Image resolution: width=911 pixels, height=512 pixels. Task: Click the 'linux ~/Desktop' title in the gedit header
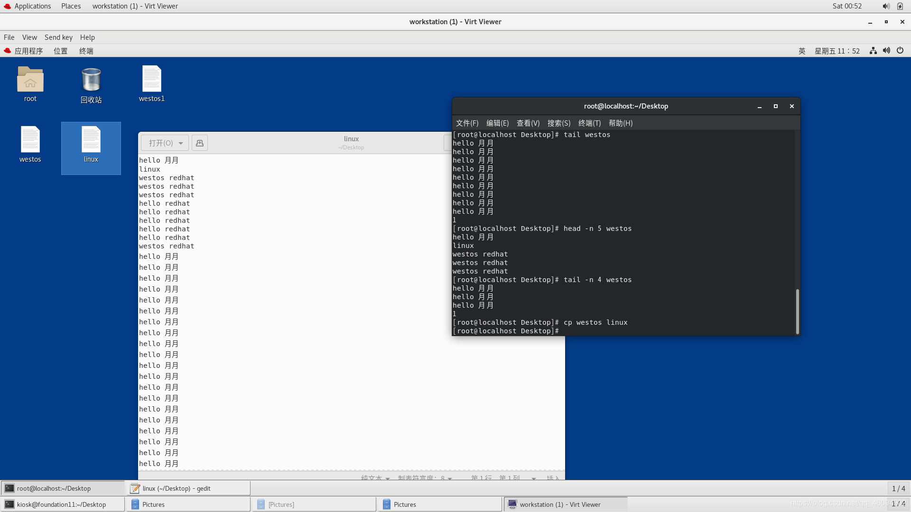pyautogui.click(x=351, y=142)
